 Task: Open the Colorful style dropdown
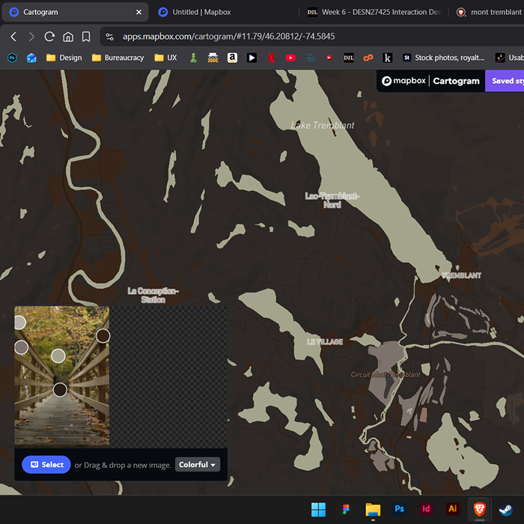(198, 465)
